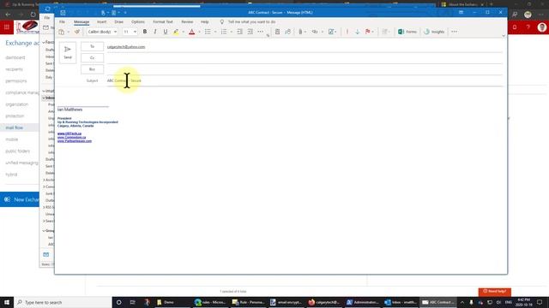Toggle Underline formatting
The height and width of the screenshot is (308, 549).
[166, 32]
